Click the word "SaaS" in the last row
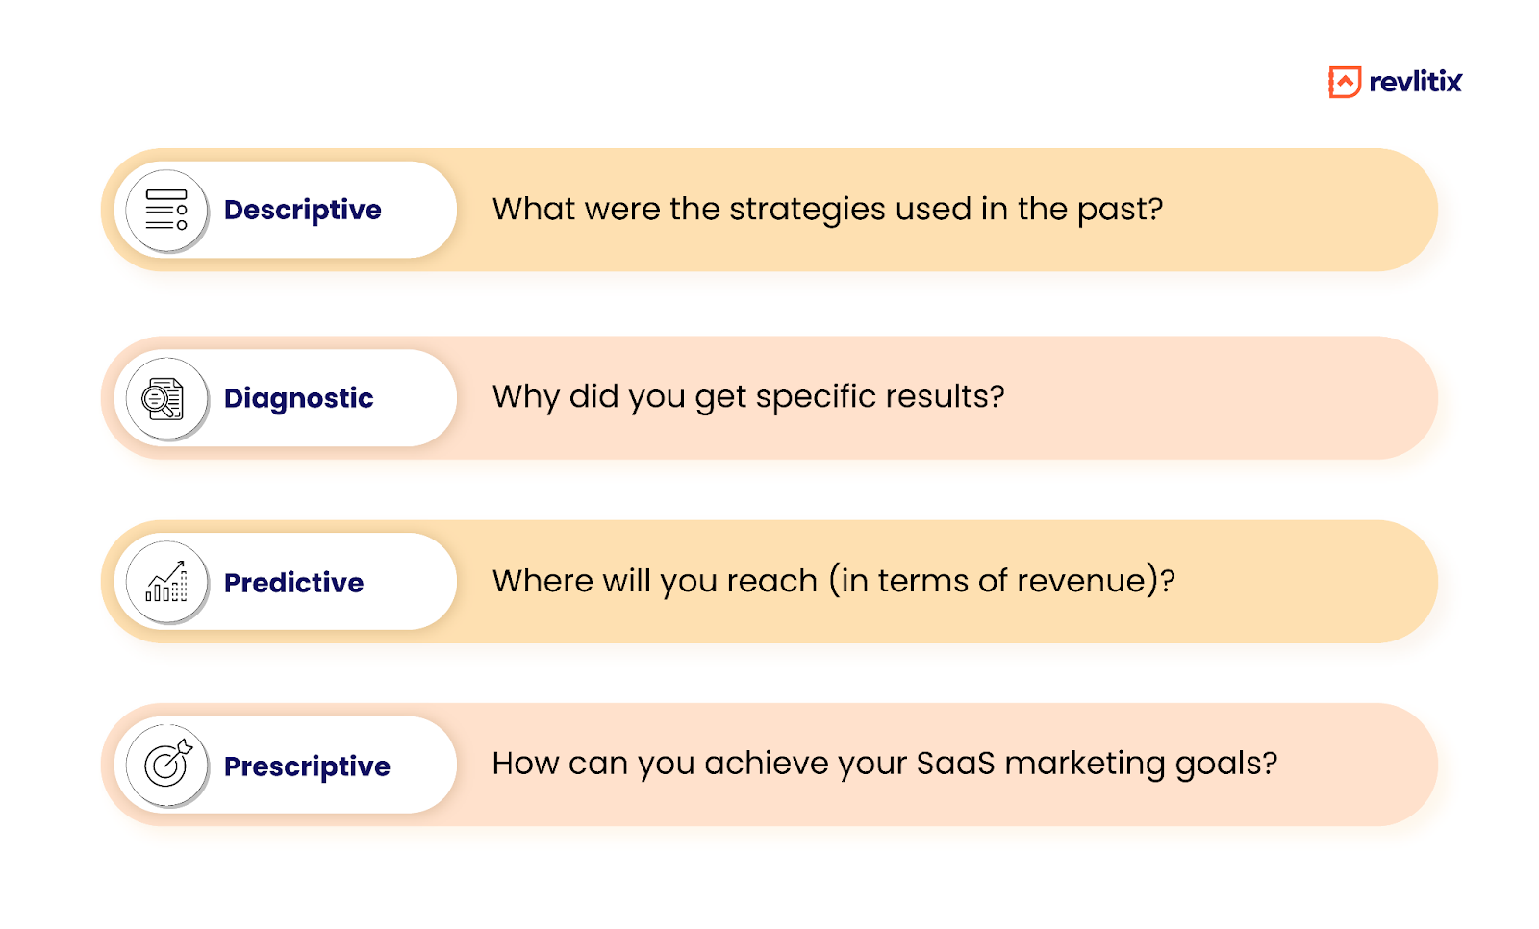 coord(955,764)
